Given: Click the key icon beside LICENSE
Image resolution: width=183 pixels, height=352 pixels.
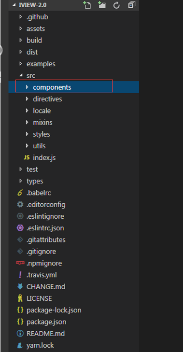Looking at the screenshot, I should tap(20, 298).
